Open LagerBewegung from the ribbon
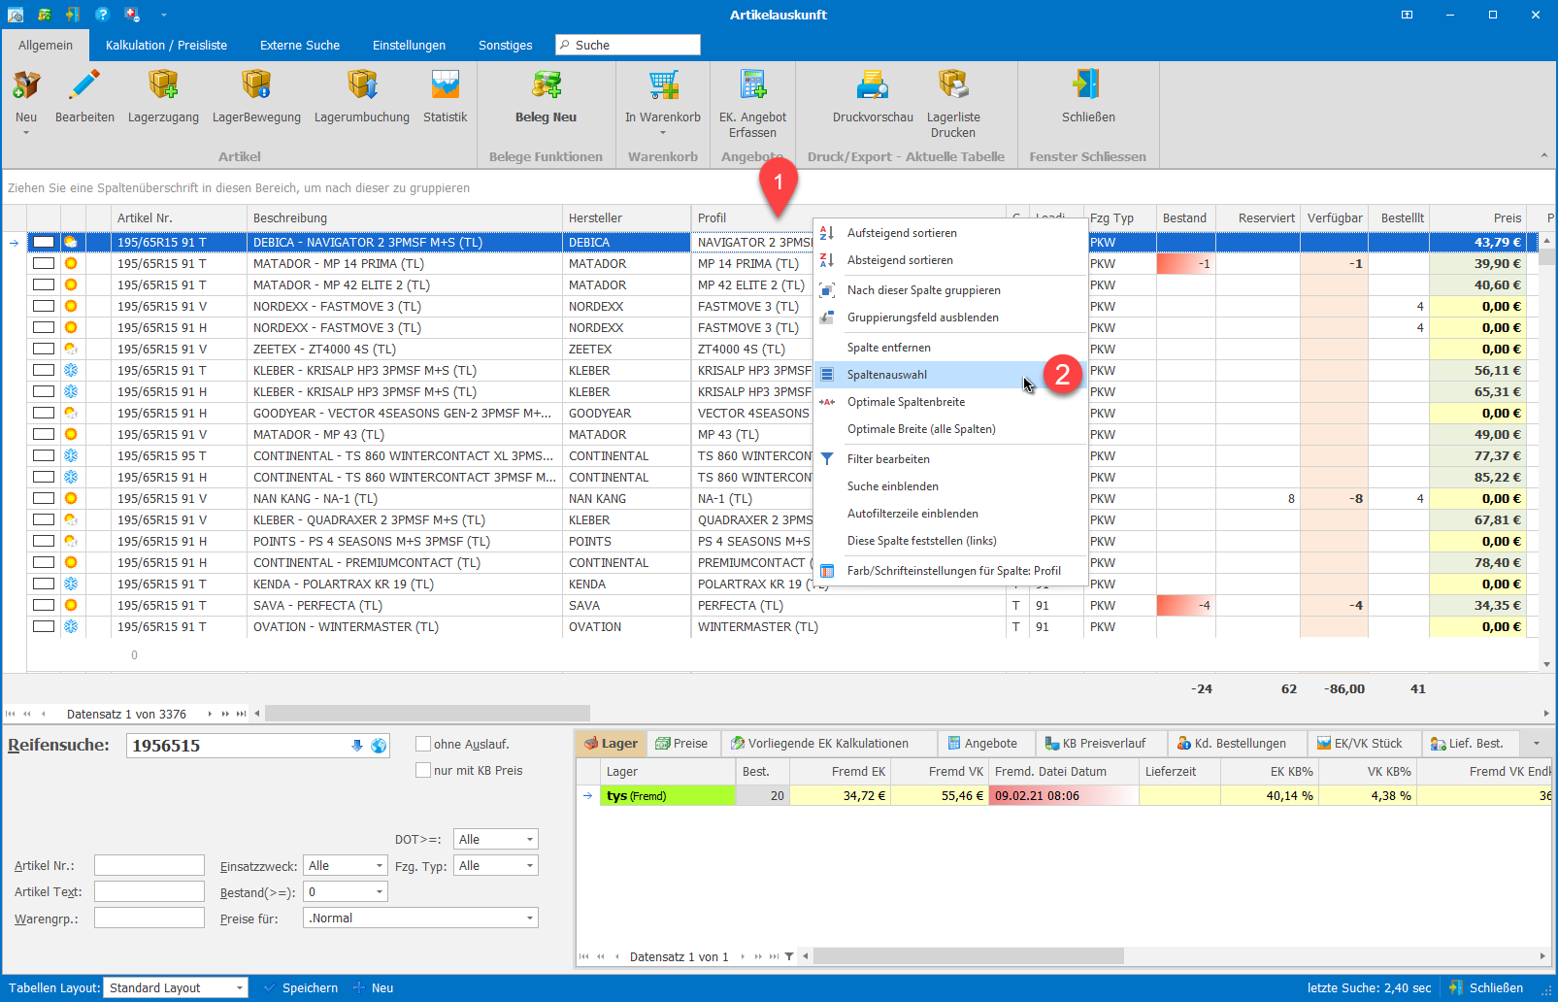Viewport: 1558px width, 1002px height. click(256, 85)
